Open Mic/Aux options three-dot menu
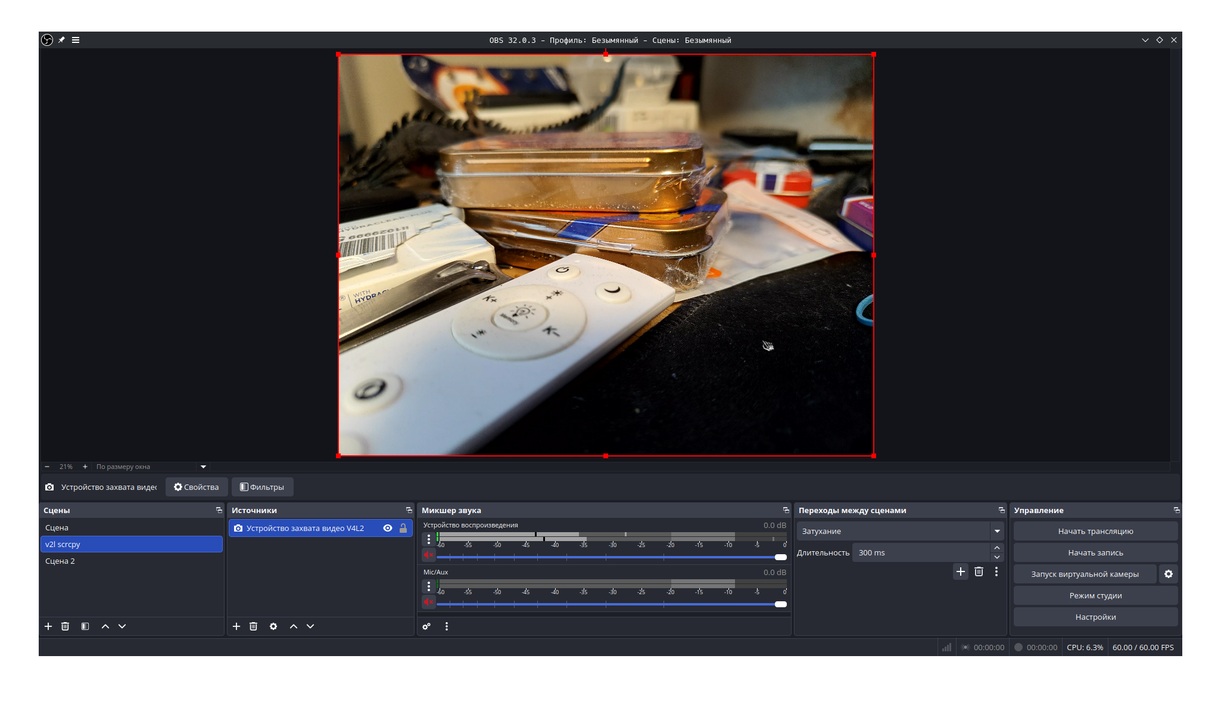 coord(429,586)
